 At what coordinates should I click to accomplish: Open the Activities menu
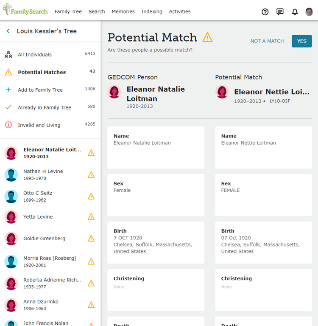point(180,11)
